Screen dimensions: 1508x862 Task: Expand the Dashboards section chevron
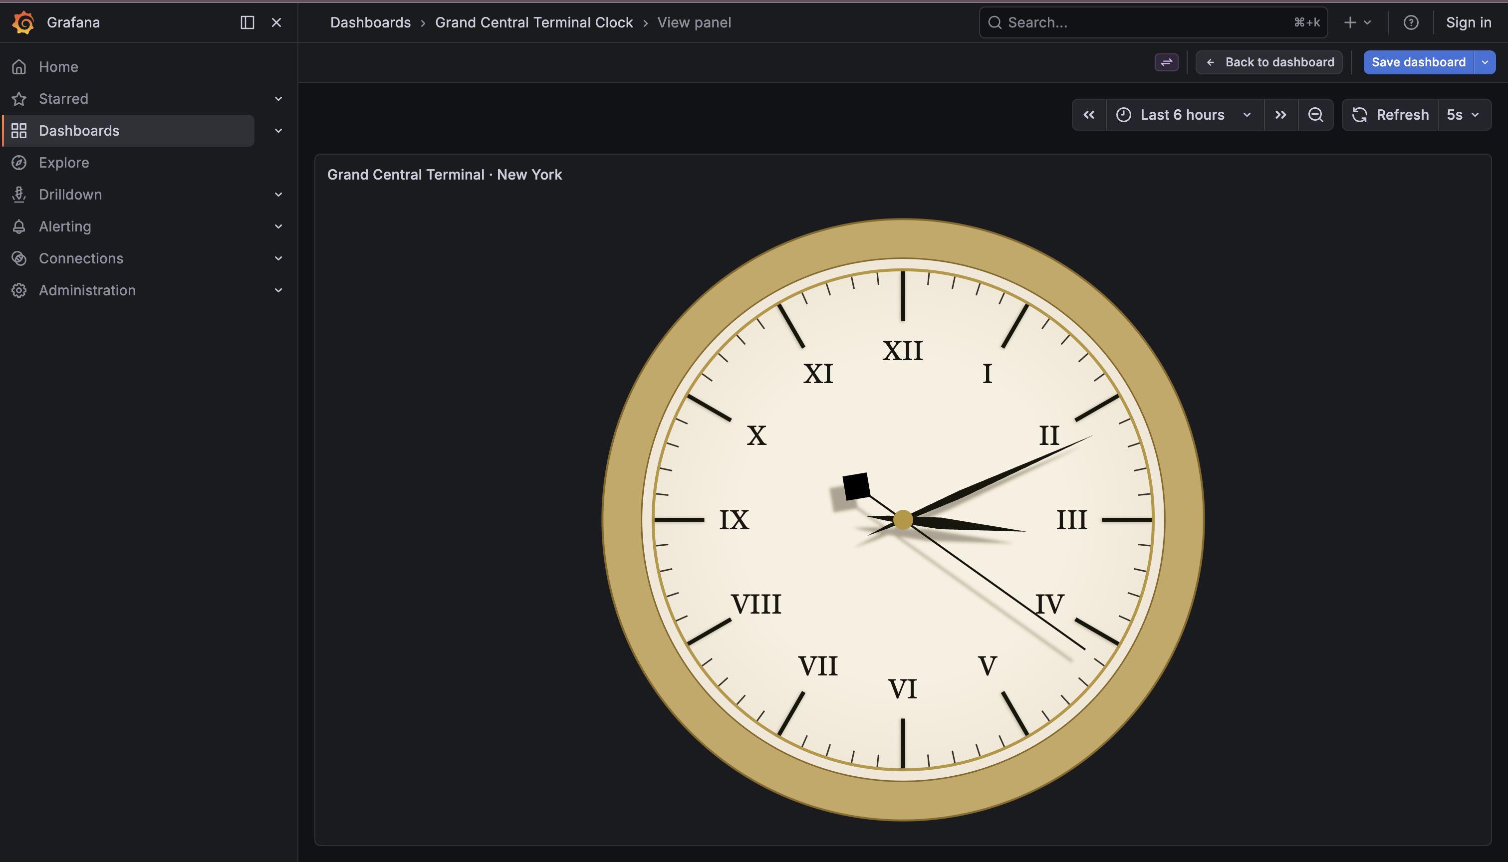click(278, 131)
